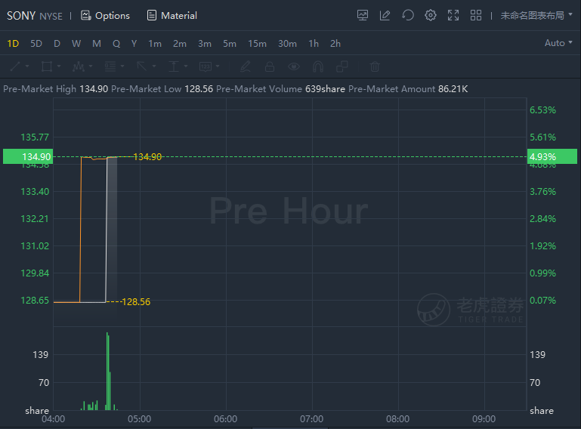Click the green 4.93% change tag
581x429 pixels.
552,156
